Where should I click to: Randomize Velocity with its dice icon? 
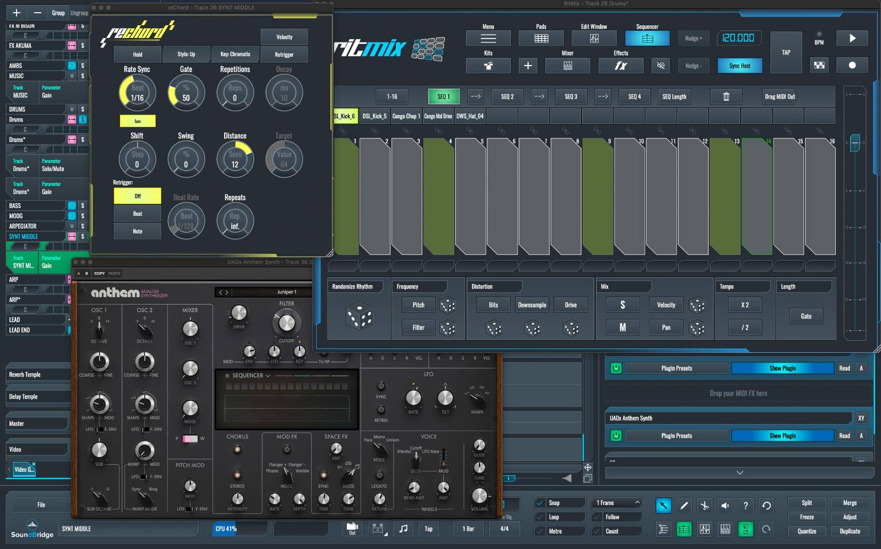point(697,305)
